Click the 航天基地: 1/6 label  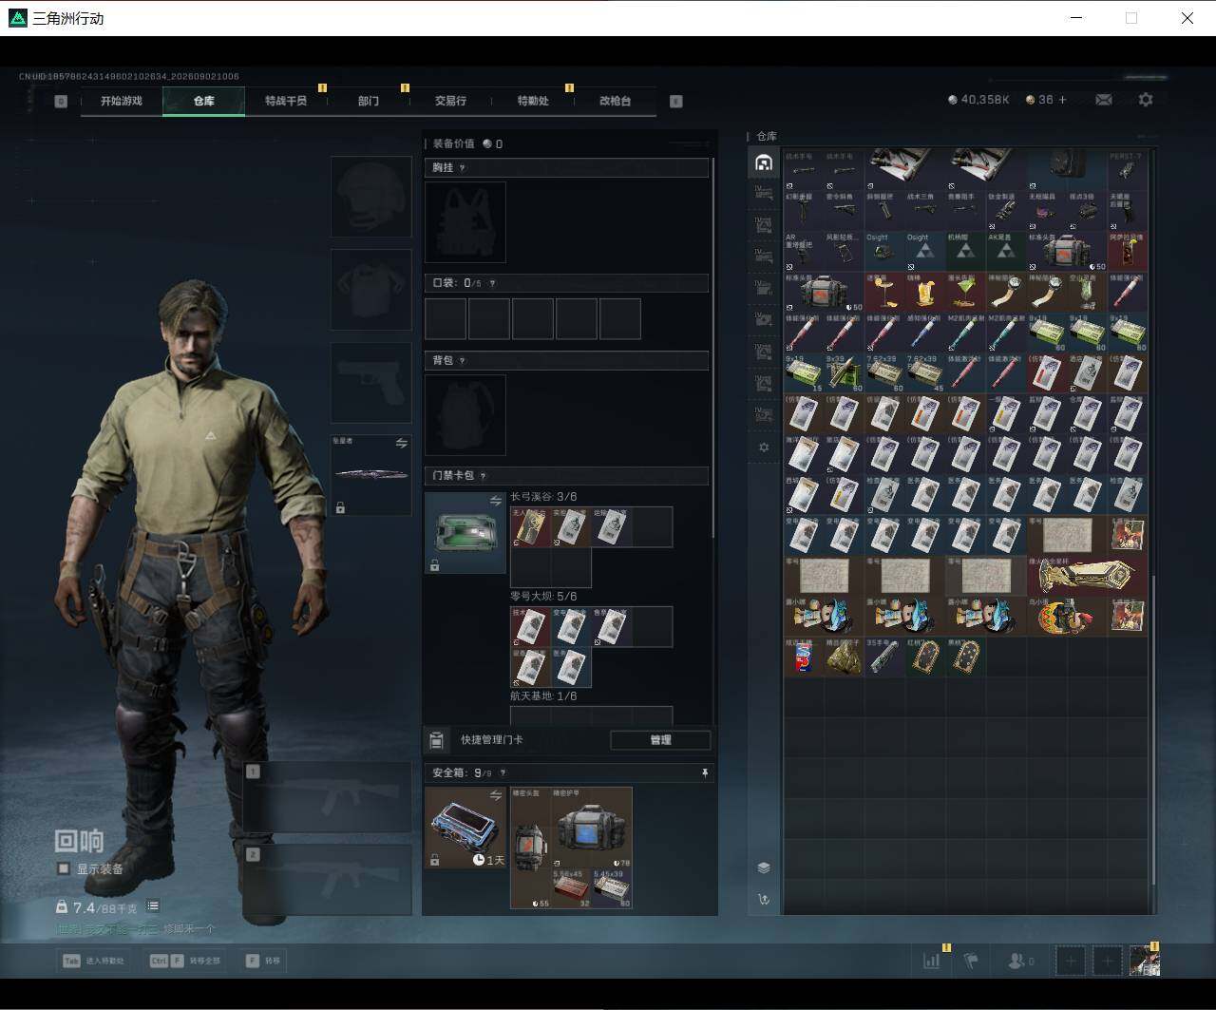(x=543, y=696)
